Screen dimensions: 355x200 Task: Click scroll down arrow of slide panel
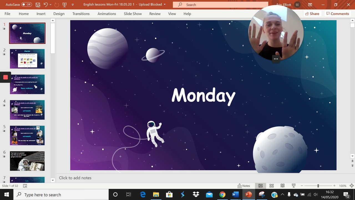coord(53,180)
